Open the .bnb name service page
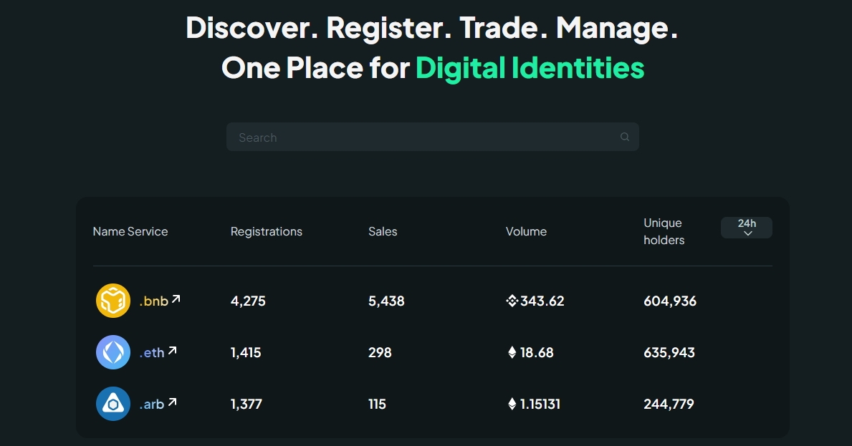This screenshot has width=852, height=446. (154, 301)
